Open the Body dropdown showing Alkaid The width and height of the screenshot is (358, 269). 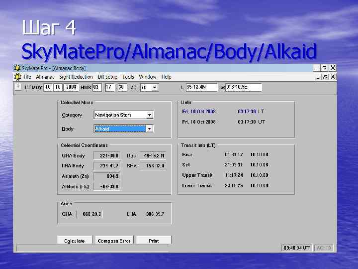(x=149, y=129)
